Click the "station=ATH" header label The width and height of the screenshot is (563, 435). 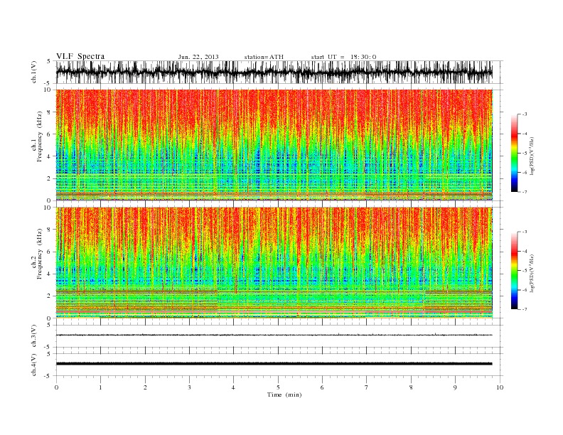(264, 57)
